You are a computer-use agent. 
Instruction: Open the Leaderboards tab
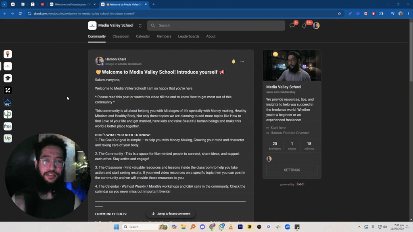click(x=189, y=37)
